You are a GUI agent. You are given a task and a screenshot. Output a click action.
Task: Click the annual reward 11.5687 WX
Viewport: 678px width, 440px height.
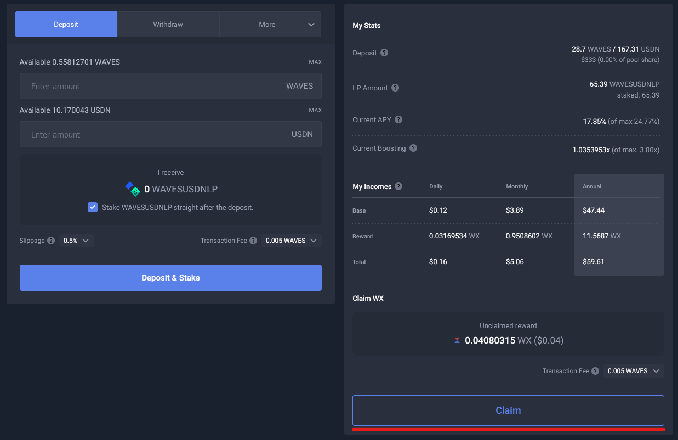602,236
